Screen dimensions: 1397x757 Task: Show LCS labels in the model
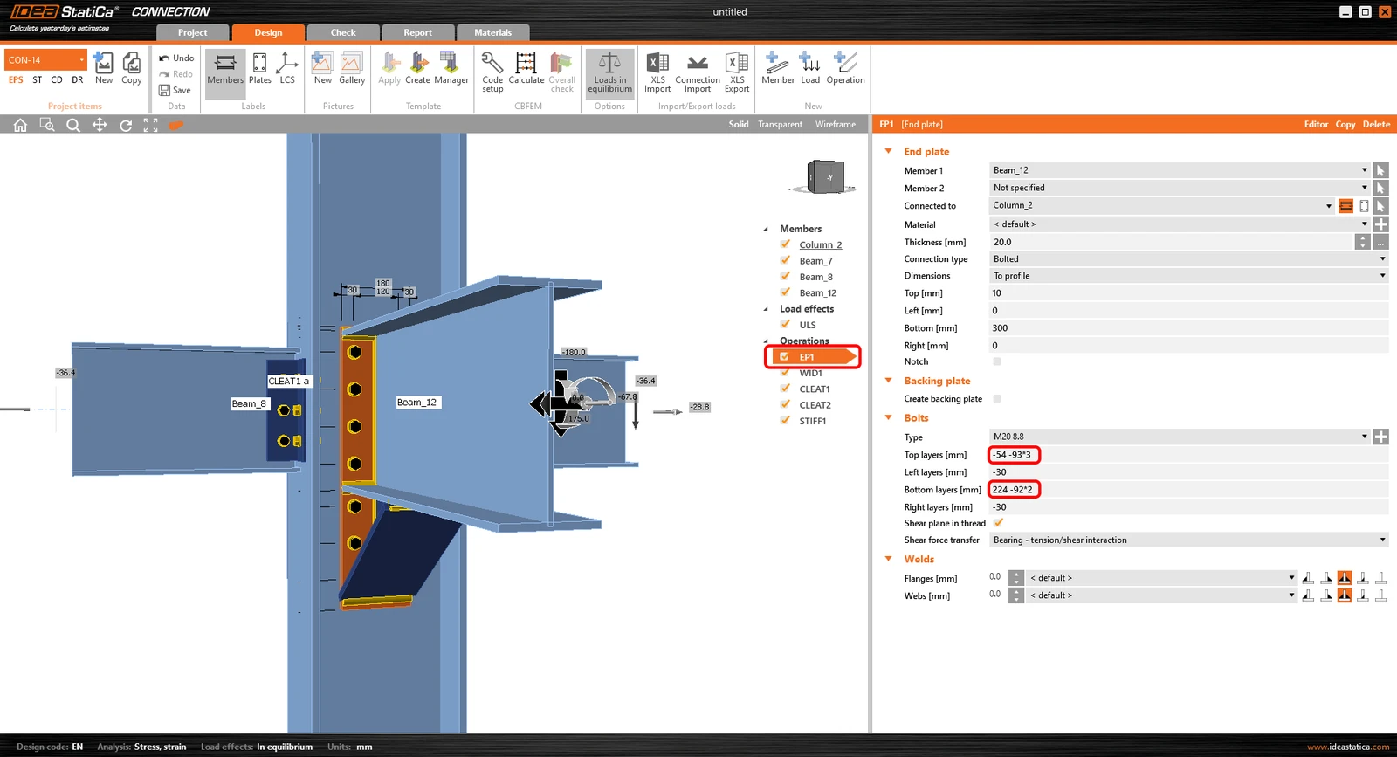point(287,68)
